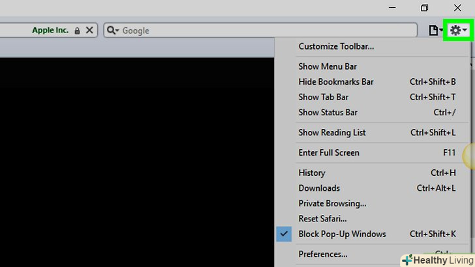Minimize the Safari window

pyautogui.click(x=392, y=8)
